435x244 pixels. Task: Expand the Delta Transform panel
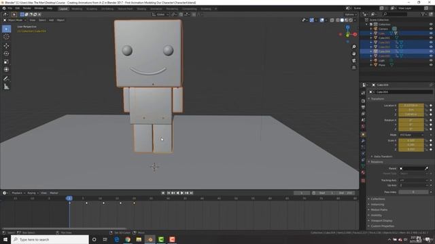tap(383, 157)
